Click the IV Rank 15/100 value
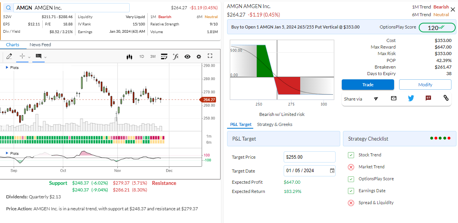 [139, 24]
